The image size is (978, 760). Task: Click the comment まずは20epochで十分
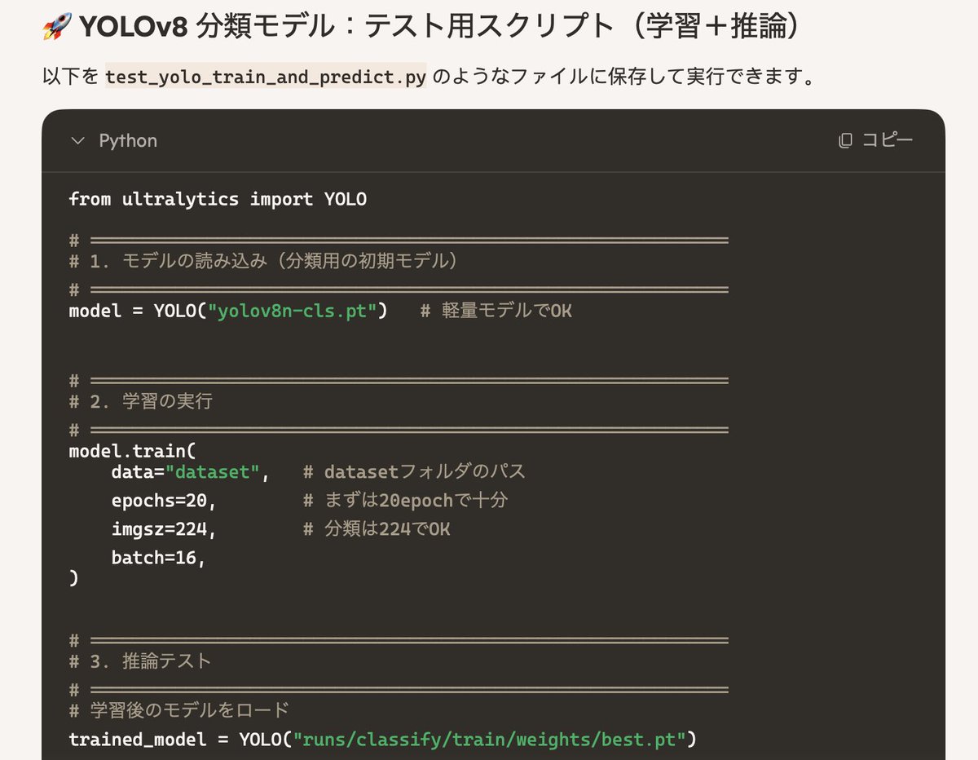(404, 501)
